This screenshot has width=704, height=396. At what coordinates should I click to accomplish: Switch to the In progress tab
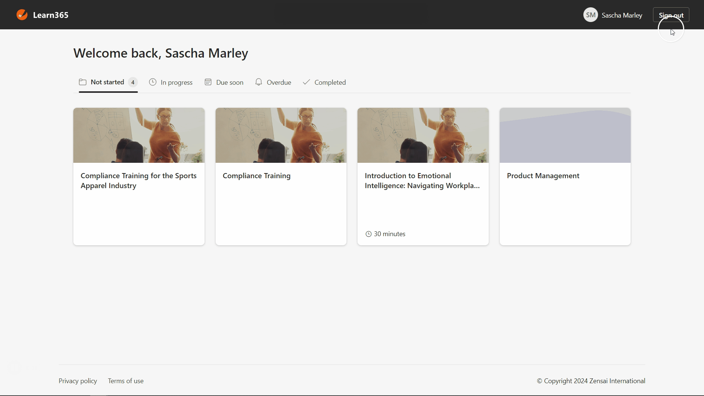[176, 82]
